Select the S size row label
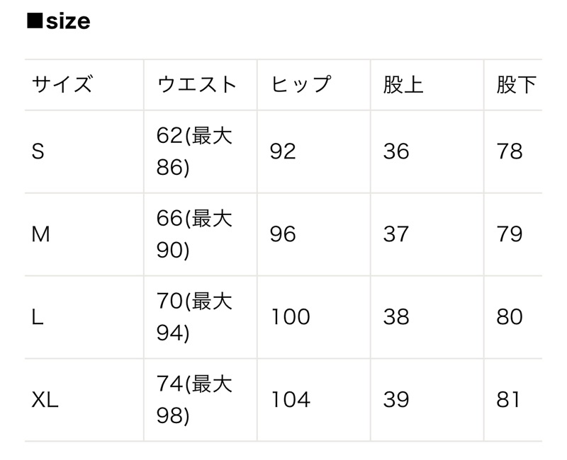567x460 pixels. [38, 151]
